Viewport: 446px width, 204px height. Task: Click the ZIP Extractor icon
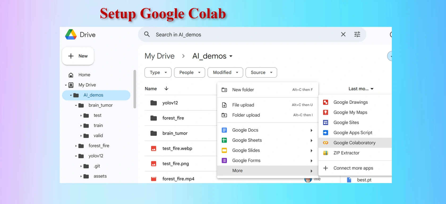(325, 153)
